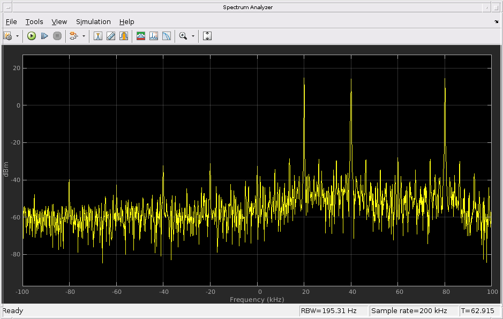Screen dimensions: 503x319
Task: Open the simulation controls dropdown arrow
Action: click(x=84, y=36)
